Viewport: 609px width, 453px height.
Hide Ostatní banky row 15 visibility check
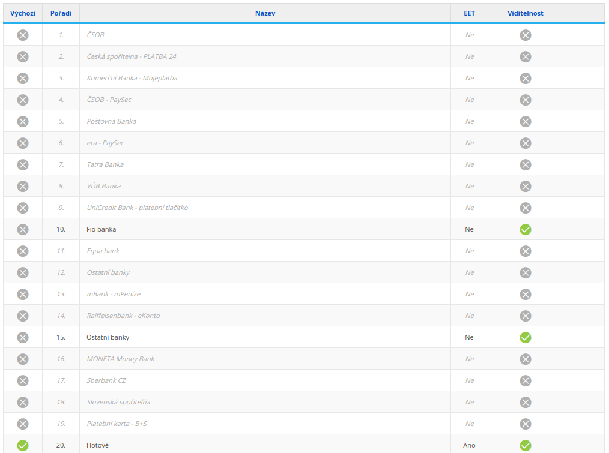pyautogui.click(x=526, y=338)
